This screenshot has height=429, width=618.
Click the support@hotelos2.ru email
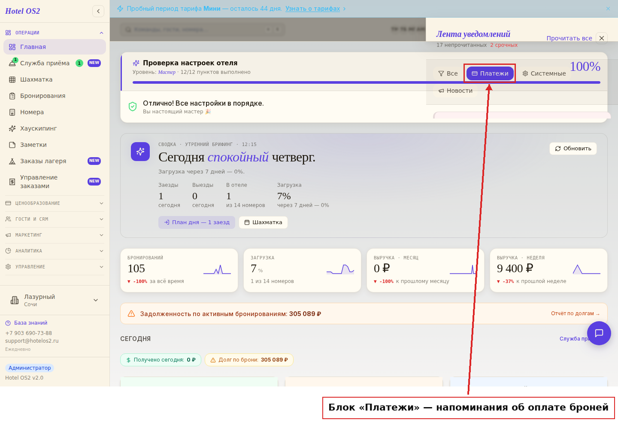(x=32, y=341)
